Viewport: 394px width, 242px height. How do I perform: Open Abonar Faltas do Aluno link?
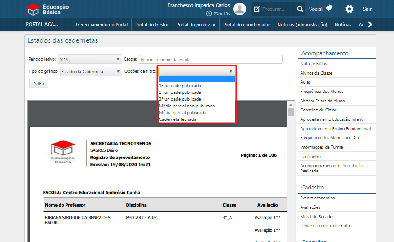pyautogui.click(x=323, y=101)
